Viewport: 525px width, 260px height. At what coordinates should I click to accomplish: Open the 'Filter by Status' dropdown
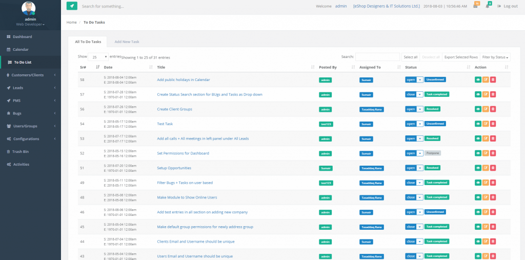tap(495, 57)
